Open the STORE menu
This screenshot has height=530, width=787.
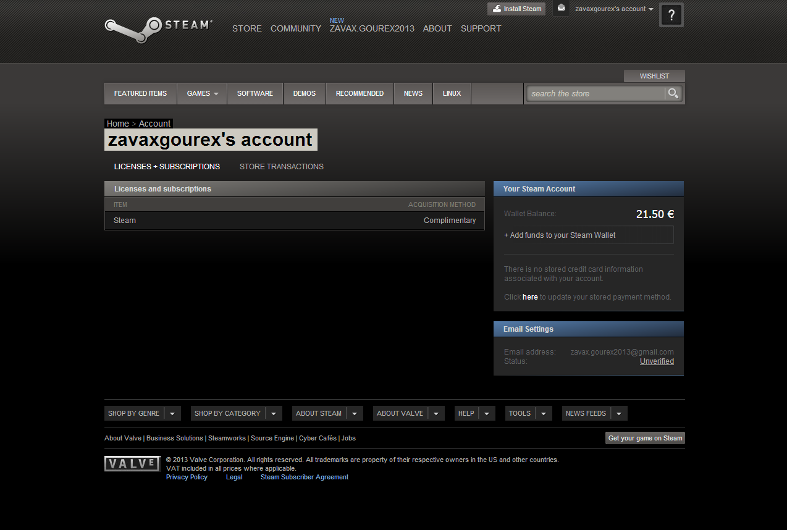coord(247,28)
